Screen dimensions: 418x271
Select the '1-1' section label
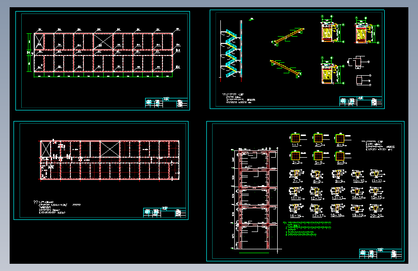pyautogui.click(x=296, y=145)
